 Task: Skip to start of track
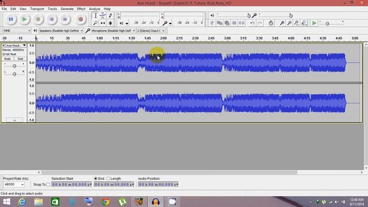[52, 19]
